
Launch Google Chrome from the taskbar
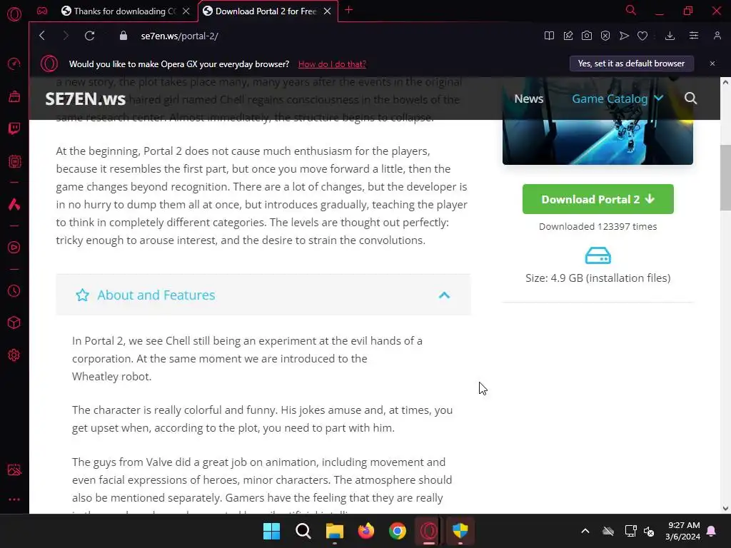(397, 531)
